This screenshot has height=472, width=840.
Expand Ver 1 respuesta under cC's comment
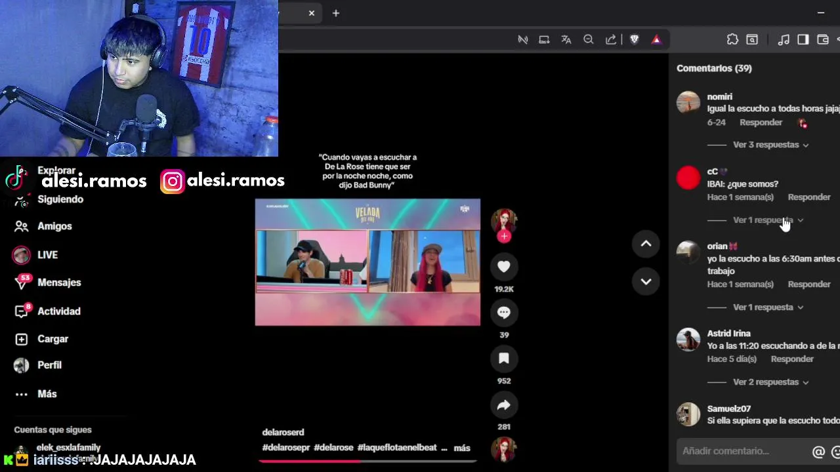tap(768, 220)
